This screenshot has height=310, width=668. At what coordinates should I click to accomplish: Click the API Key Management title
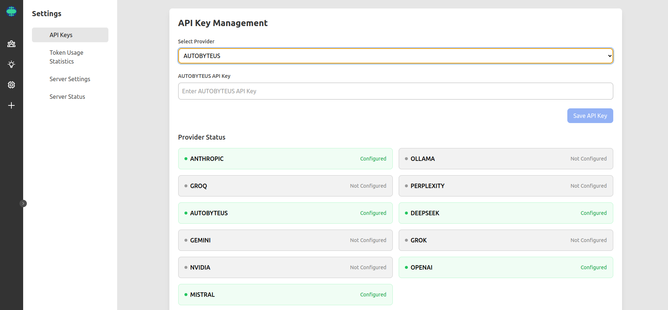223,23
